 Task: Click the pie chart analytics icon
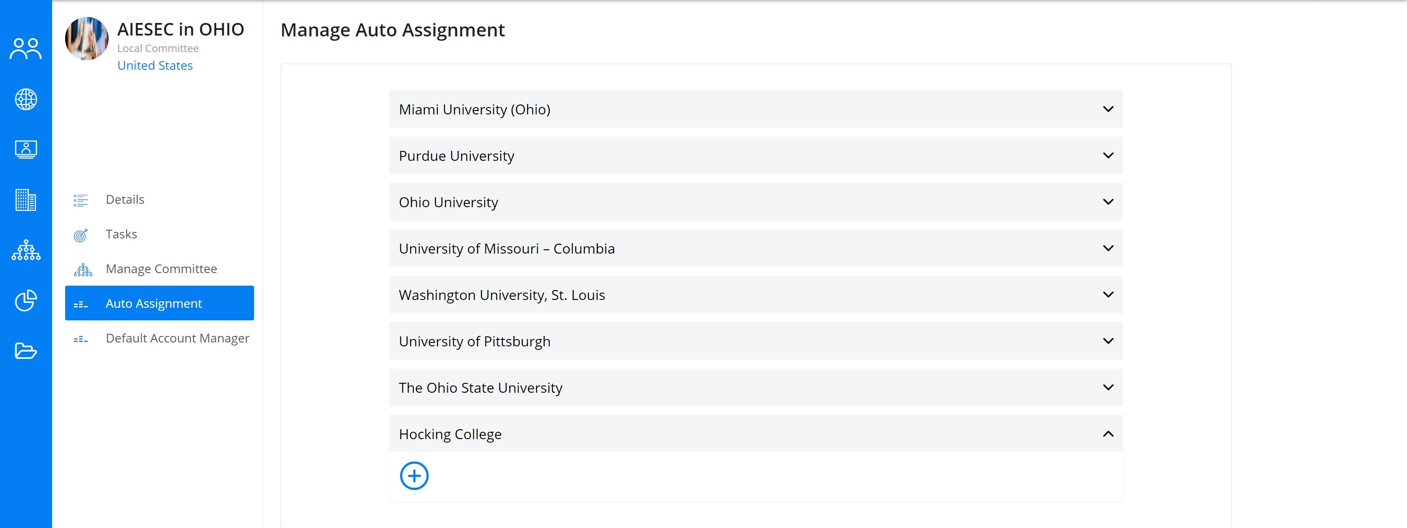26,300
